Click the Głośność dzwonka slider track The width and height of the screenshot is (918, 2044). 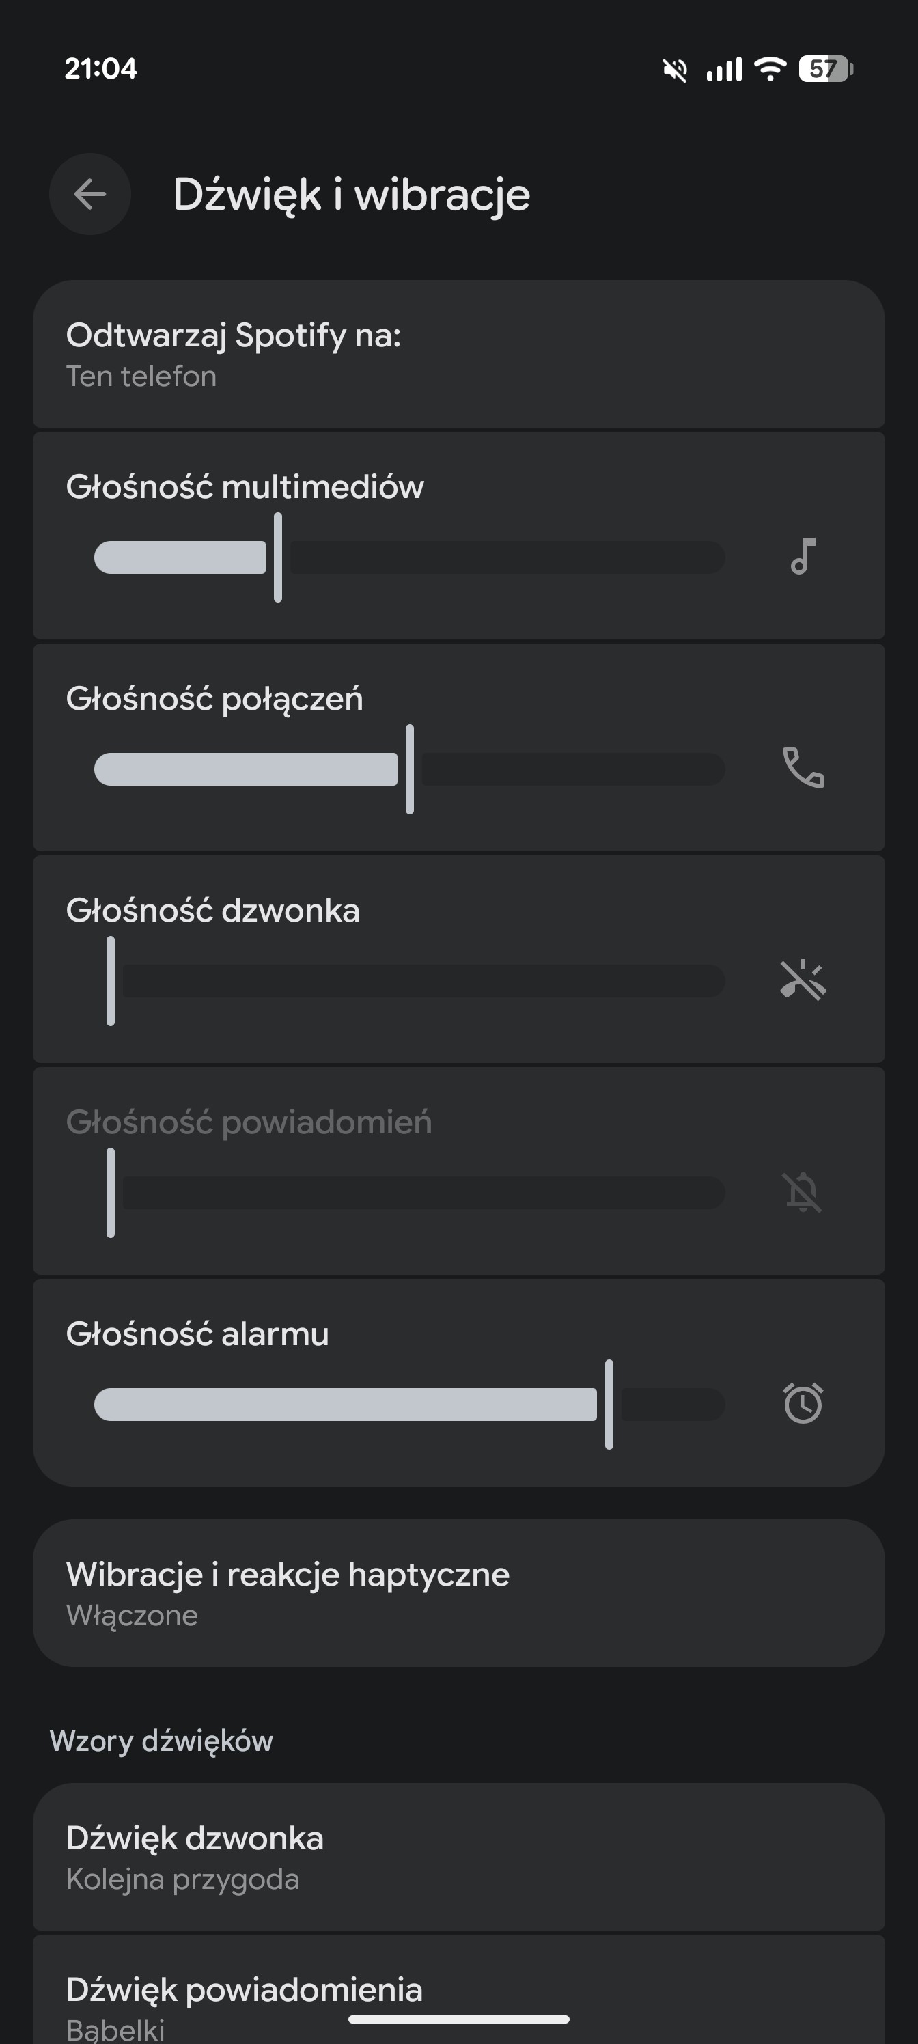(409, 981)
